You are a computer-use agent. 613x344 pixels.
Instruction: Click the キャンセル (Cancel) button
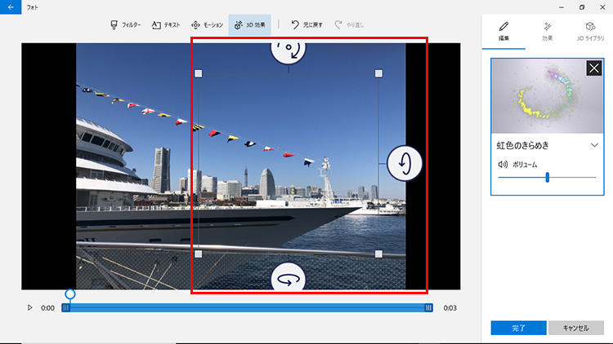(x=575, y=328)
